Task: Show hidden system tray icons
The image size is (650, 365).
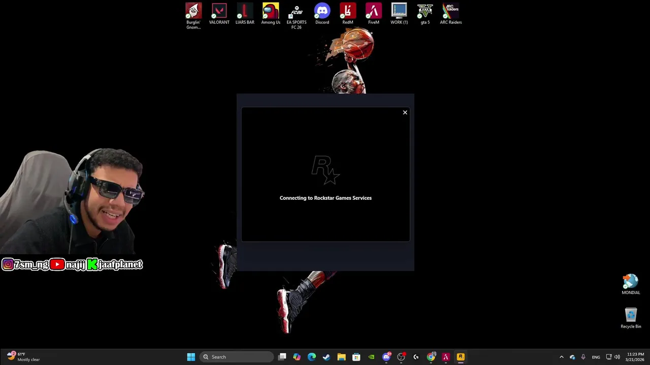Action: (561, 357)
